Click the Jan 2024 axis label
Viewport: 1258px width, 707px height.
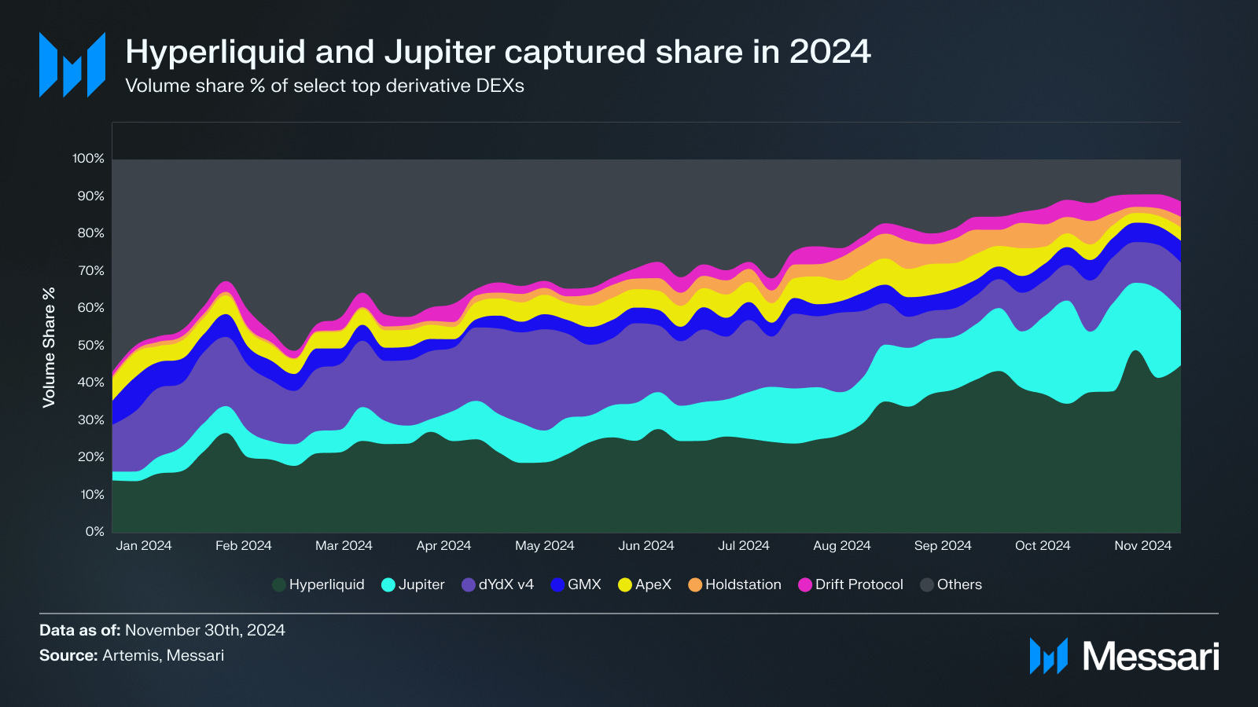[x=144, y=545]
